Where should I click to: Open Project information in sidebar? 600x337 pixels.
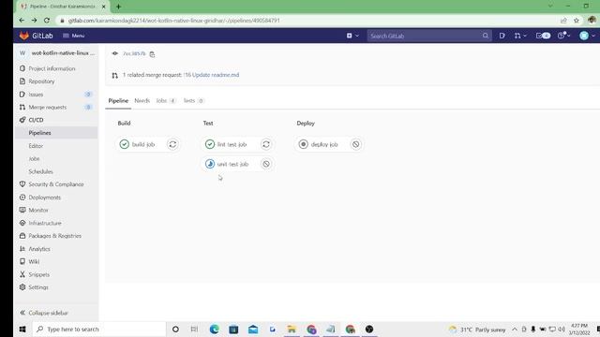click(52, 68)
